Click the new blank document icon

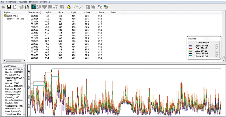coord(14,6)
